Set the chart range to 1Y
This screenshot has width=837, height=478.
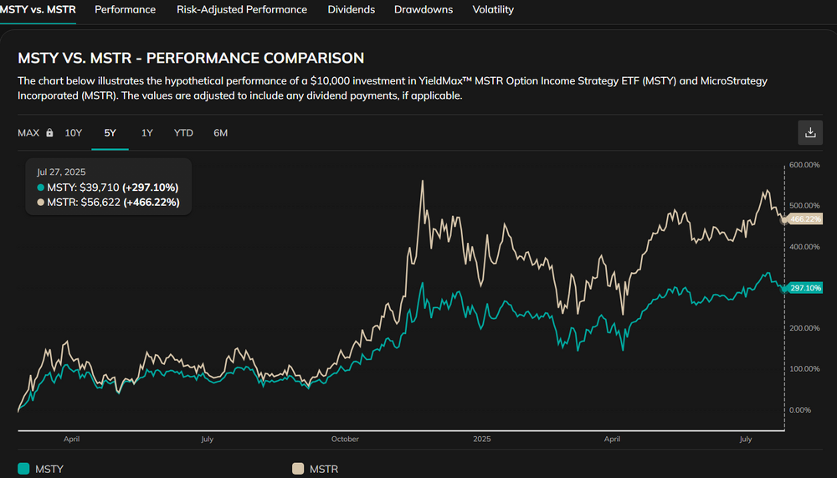[147, 133]
